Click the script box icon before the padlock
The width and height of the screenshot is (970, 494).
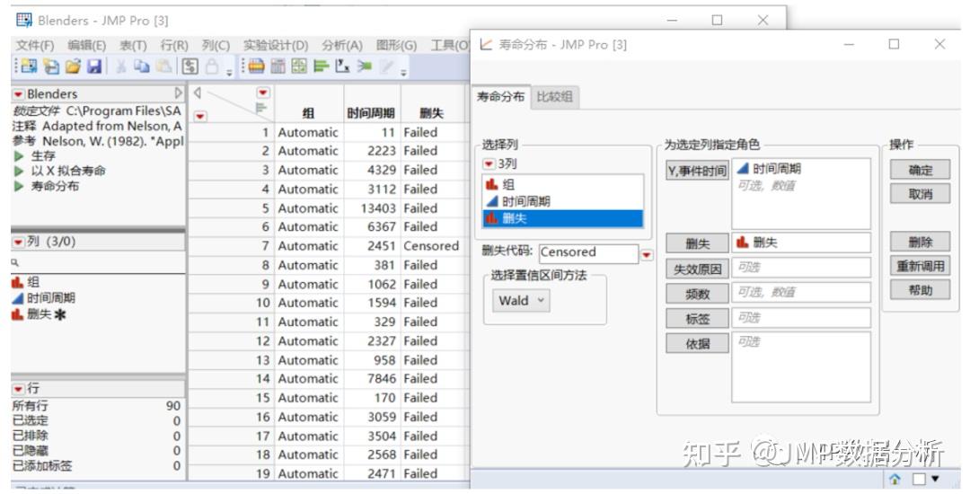[x=190, y=66]
